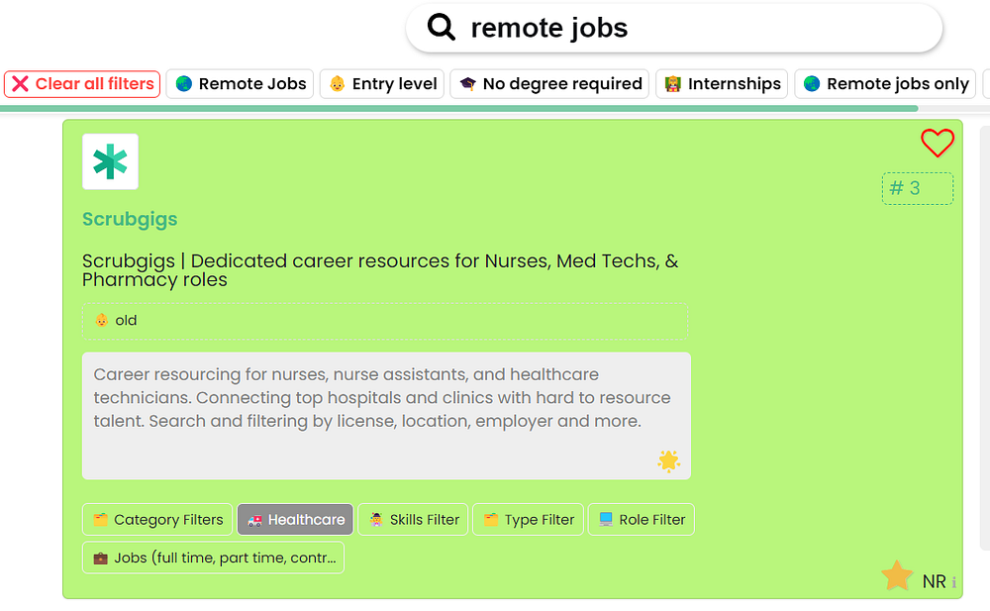This screenshot has width=990, height=611.
Task: Click the small info icon beside NR
Action: (954, 583)
